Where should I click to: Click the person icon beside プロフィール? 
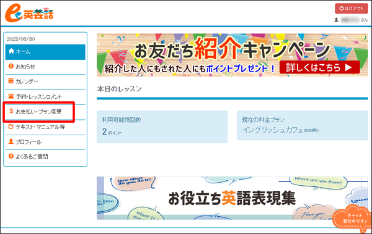[11, 141]
